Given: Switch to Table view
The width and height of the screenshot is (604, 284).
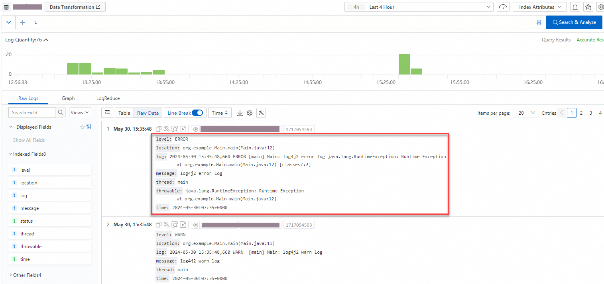Looking at the screenshot, I should point(124,113).
